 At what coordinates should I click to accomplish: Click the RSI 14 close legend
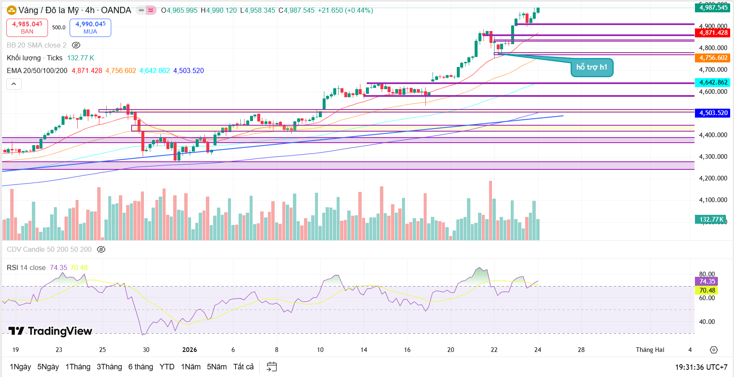pyautogui.click(x=26, y=267)
